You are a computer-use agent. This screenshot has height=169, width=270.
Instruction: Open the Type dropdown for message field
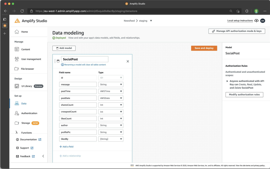coord(111,84)
